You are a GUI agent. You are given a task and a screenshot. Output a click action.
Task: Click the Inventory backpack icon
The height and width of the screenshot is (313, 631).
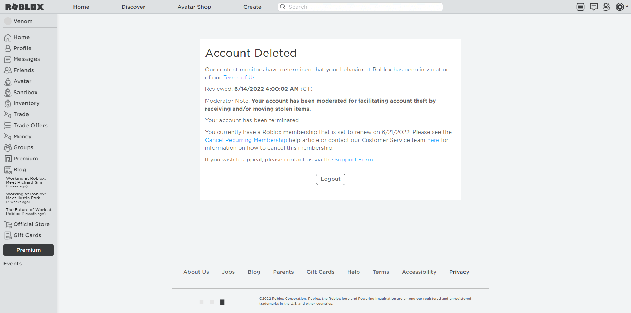[8, 104]
